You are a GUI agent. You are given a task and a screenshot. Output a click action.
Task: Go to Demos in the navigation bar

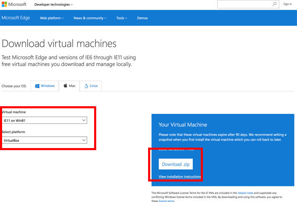click(x=142, y=18)
